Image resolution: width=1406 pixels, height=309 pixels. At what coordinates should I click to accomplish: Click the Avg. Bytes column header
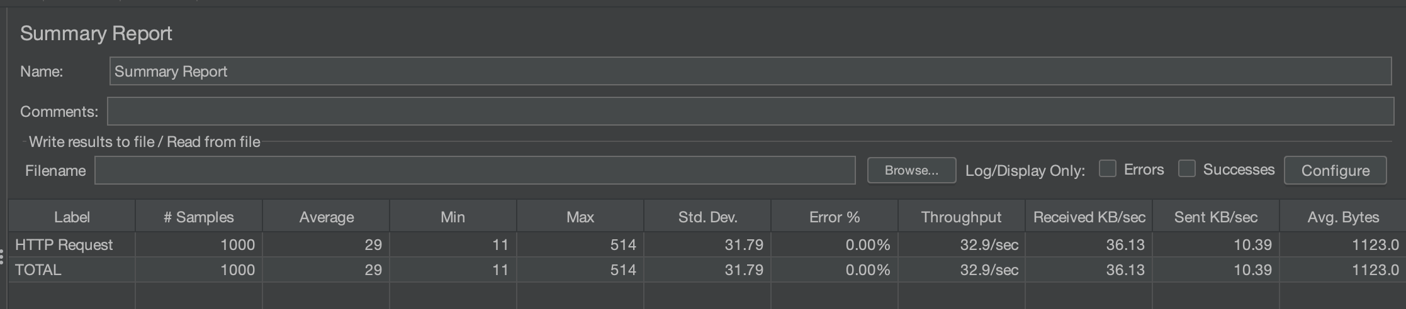point(1343,217)
